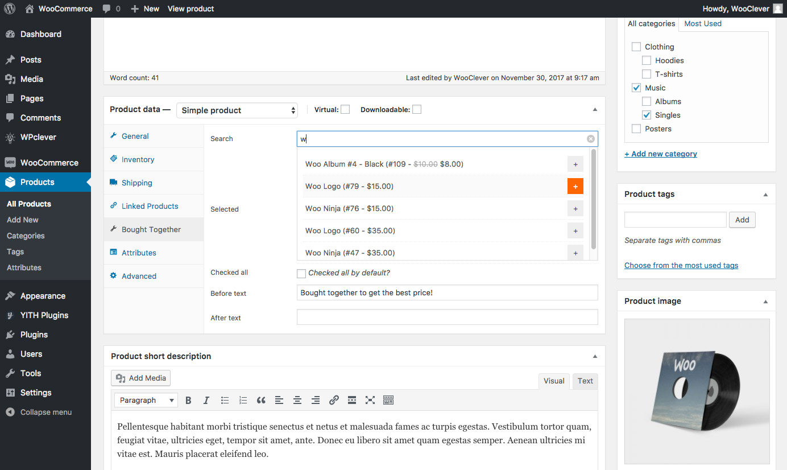
Task: Clear the search field with the X icon
Action: click(x=591, y=139)
